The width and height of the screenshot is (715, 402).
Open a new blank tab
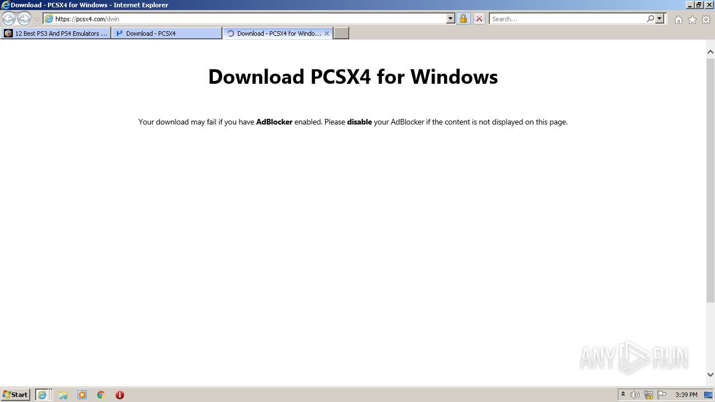(x=341, y=33)
